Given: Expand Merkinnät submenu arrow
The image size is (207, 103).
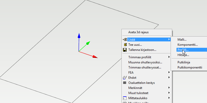Looking at the screenshot, I should pyautogui.click(x=169, y=88).
